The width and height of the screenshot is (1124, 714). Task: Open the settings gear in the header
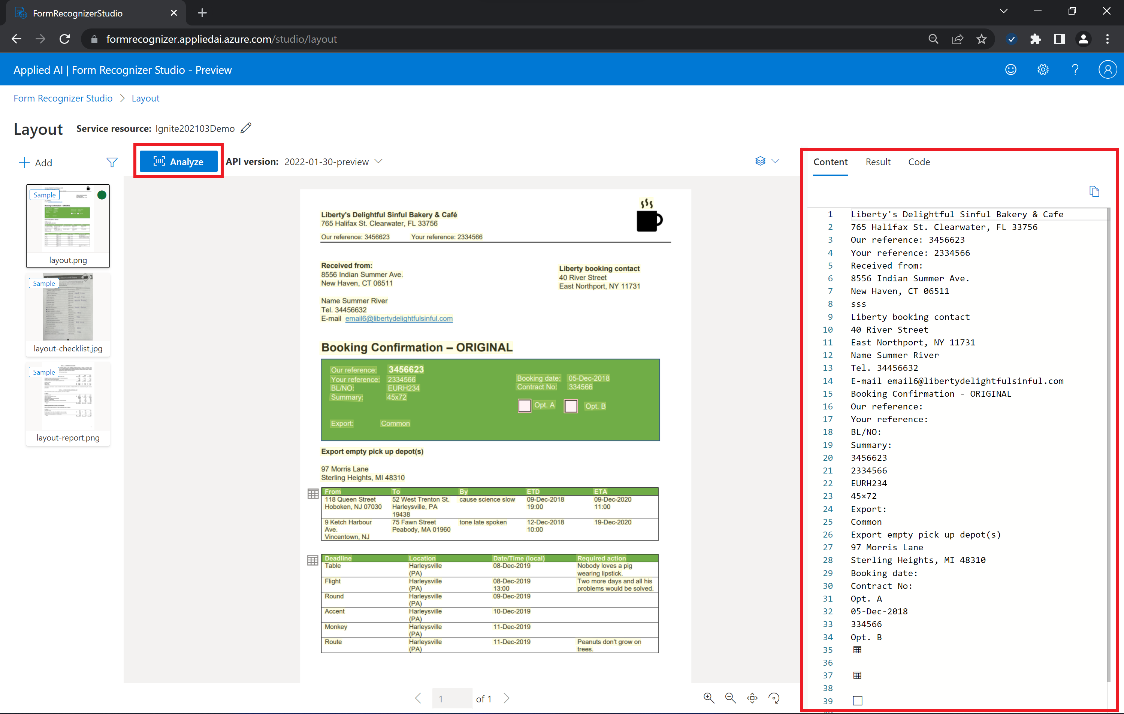click(1043, 70)
